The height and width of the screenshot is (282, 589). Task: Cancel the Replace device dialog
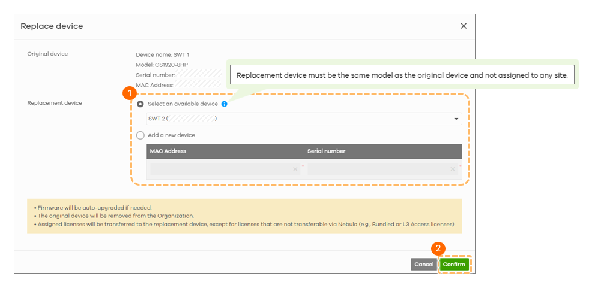[424, 265]
